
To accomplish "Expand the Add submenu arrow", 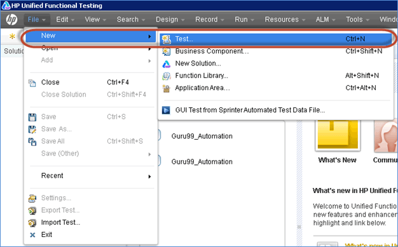I will pos(149,61).
